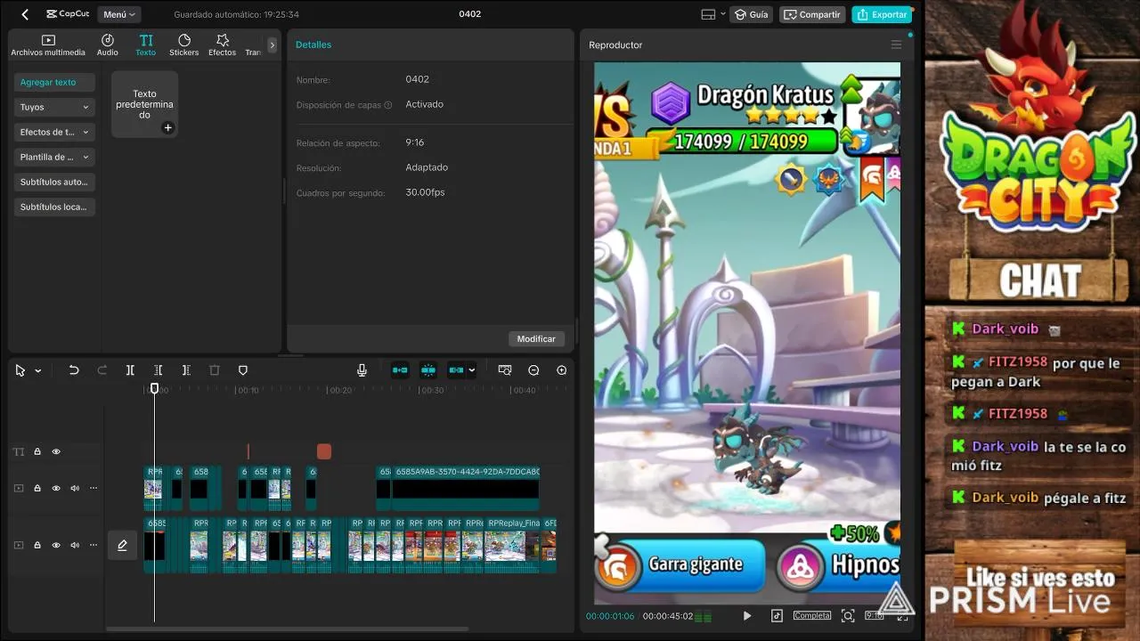Hide the text track with the eye icon

click(56, 451)
